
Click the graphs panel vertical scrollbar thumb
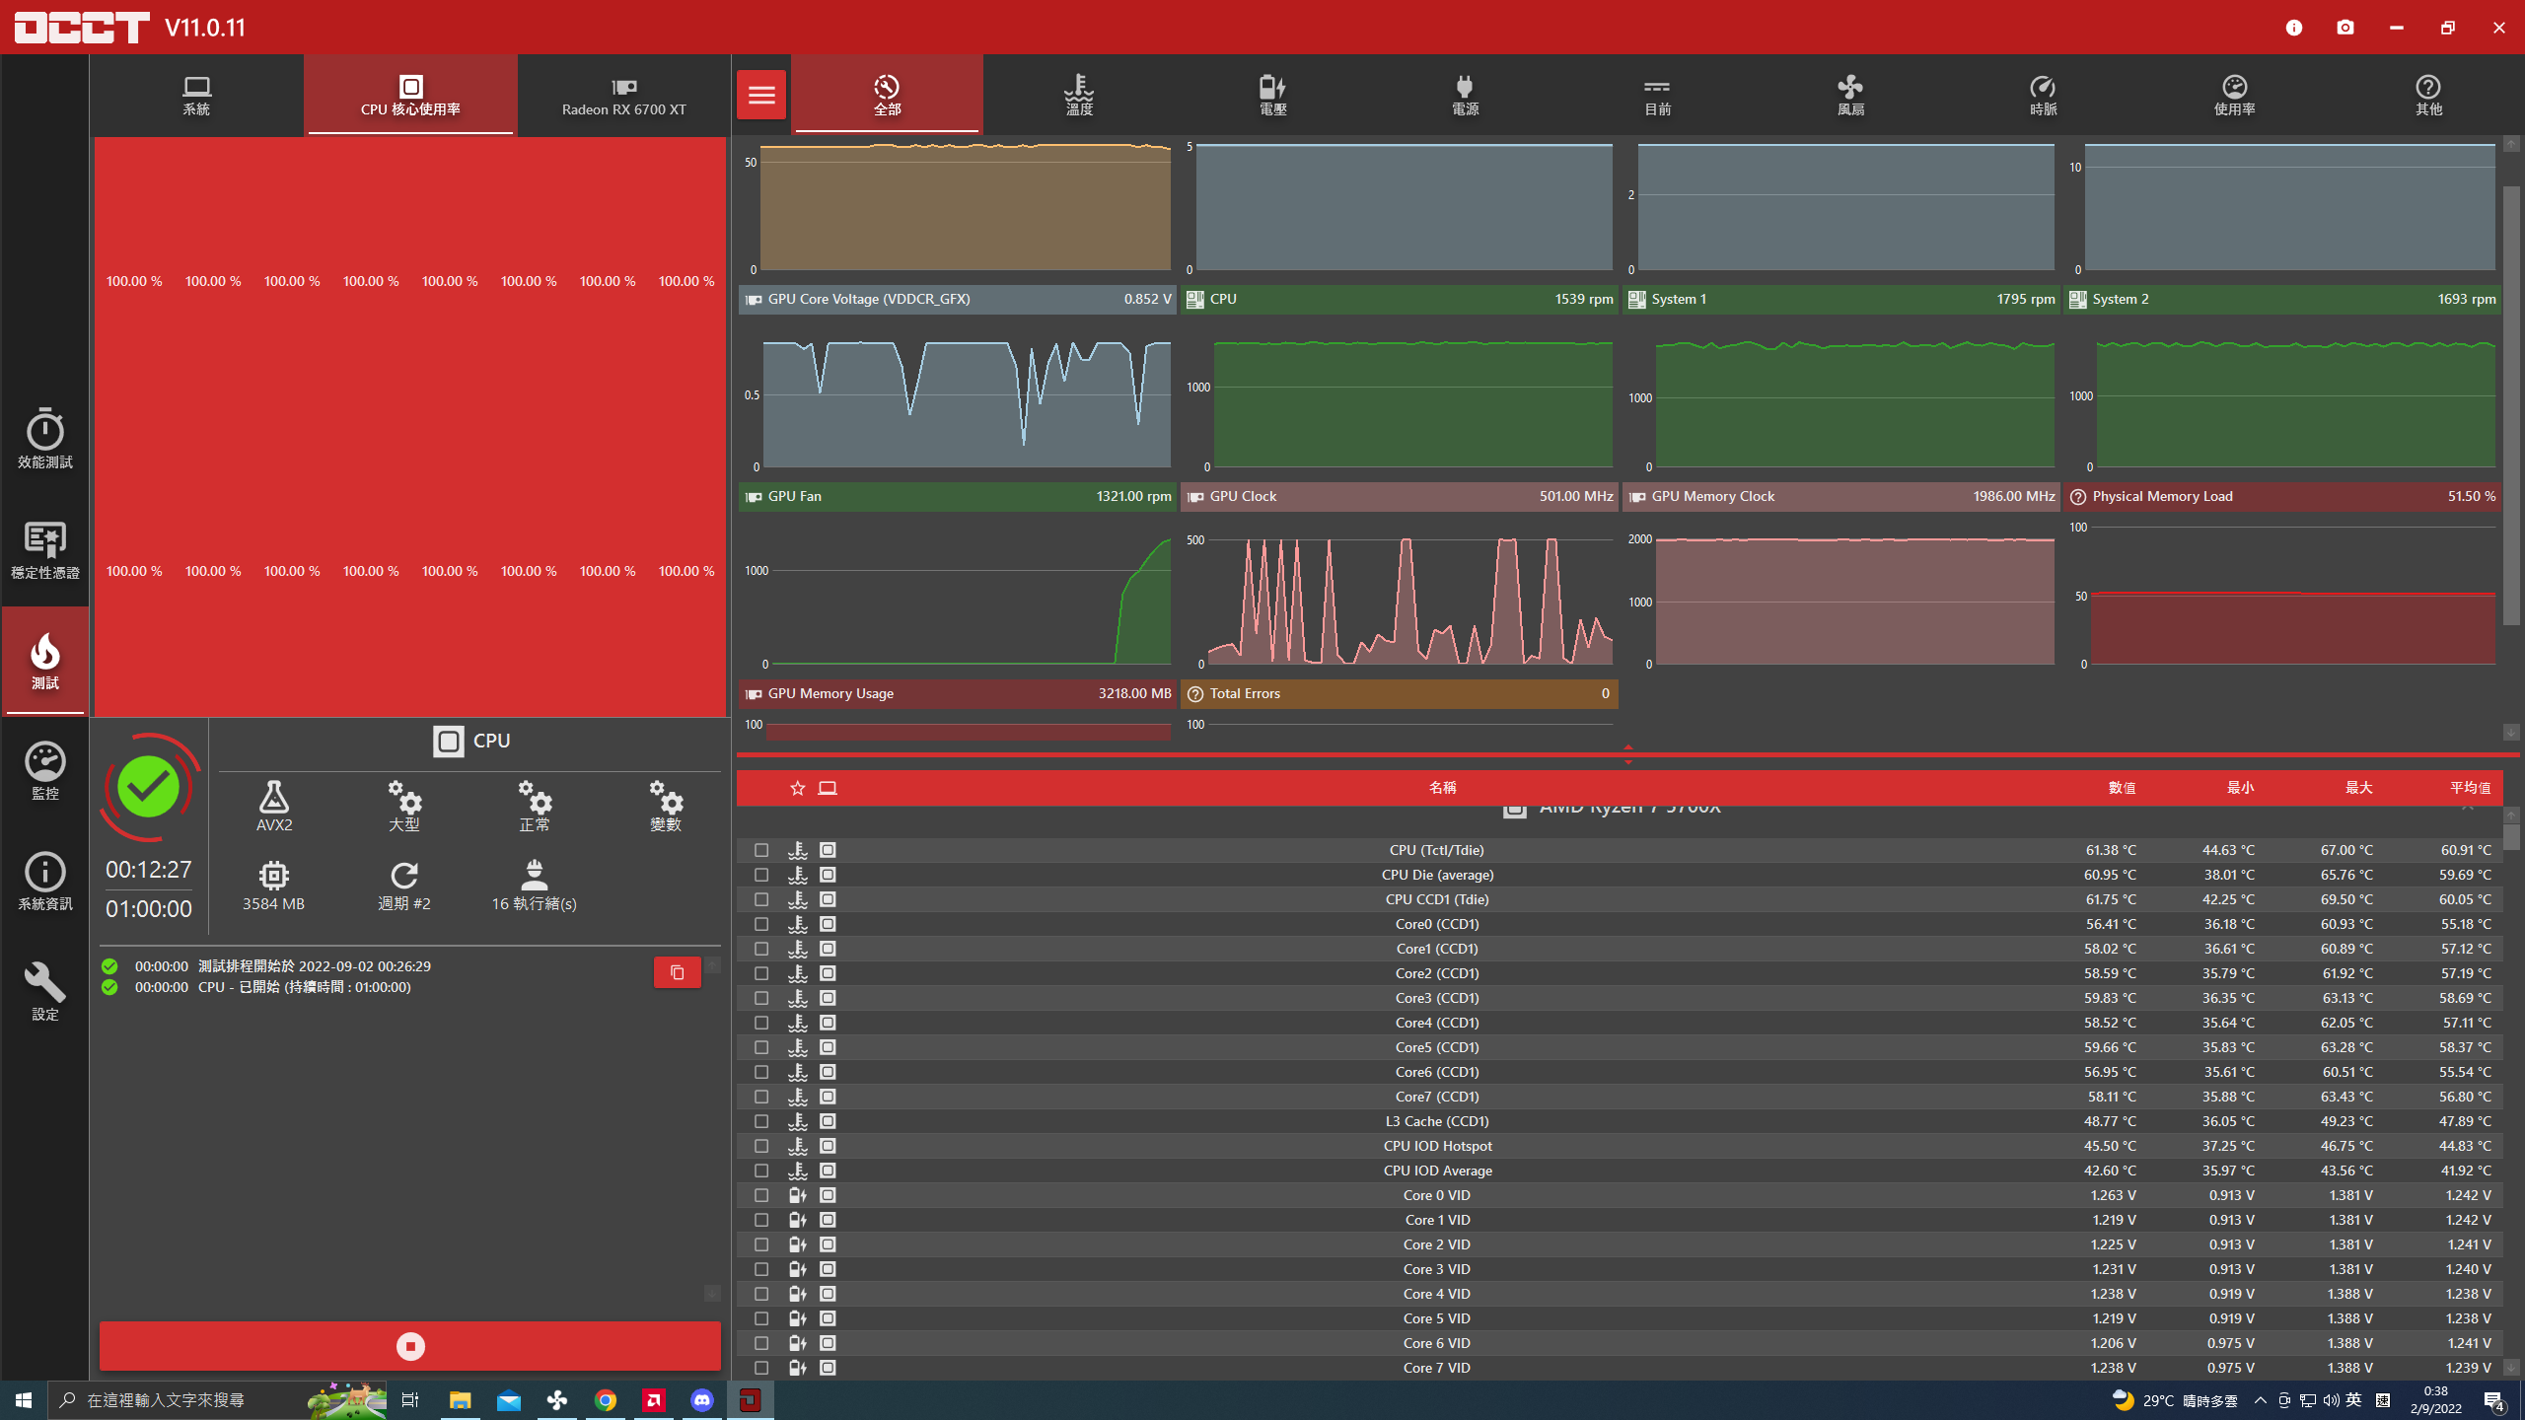(x=2511, y=404)
